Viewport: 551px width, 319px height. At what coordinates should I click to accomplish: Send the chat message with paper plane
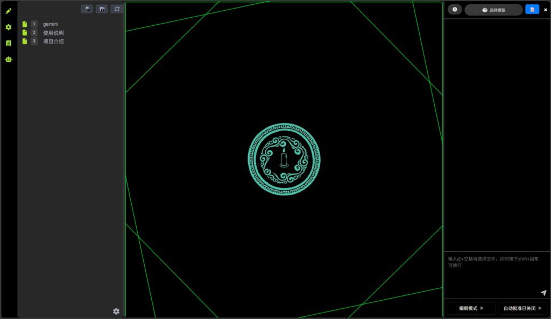click(543, 293)
